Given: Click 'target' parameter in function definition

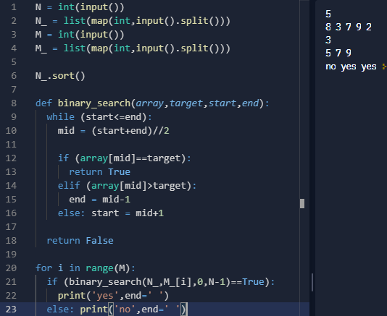Looking at the screenshot, I should (x=186, y=103).
